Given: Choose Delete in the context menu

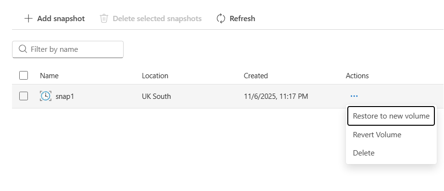Looking at the screenshot, I should (x=364, y=153).
